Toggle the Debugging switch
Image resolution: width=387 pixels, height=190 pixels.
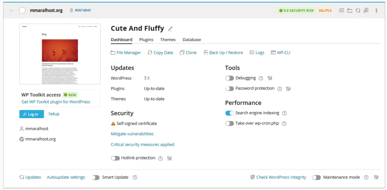229,78
